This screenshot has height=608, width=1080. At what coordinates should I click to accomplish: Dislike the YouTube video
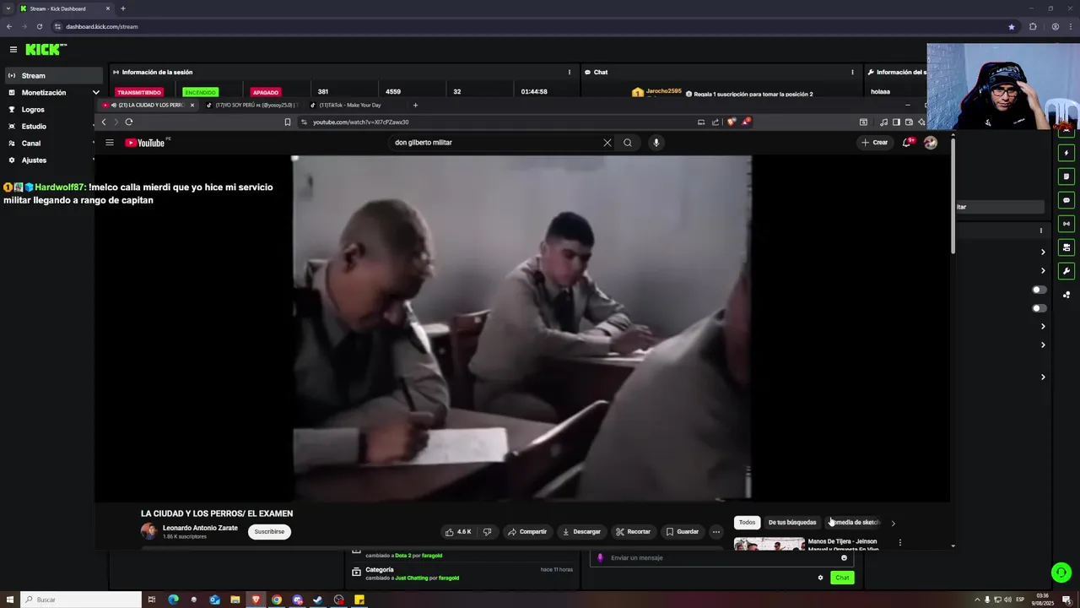coord(487,532)
